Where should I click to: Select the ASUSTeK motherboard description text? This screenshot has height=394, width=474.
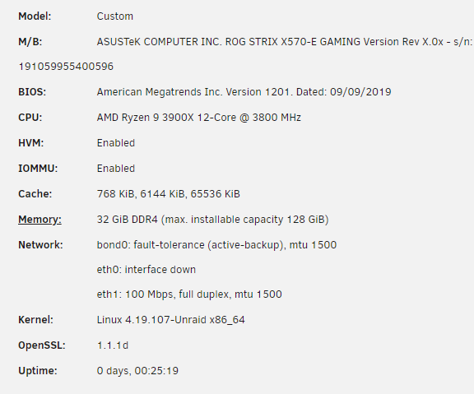pyautogui.click(x=285, y=42)
